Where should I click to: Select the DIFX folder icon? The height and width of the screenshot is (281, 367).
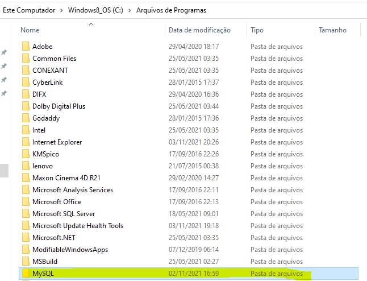[x=26, y=94]
